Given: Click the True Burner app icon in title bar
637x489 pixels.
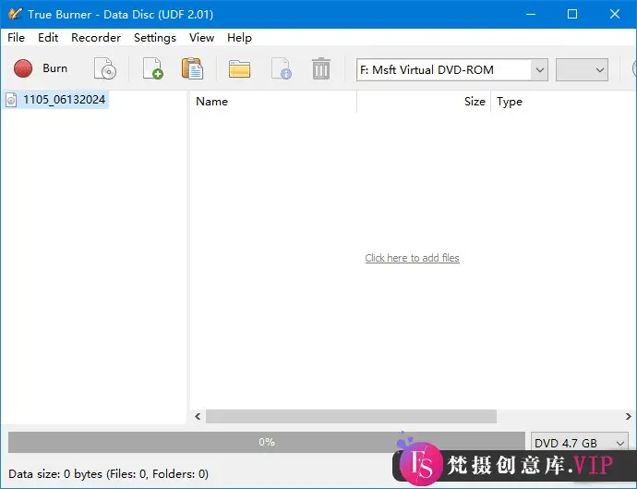Looking at the screenshot, I should 15,14.
